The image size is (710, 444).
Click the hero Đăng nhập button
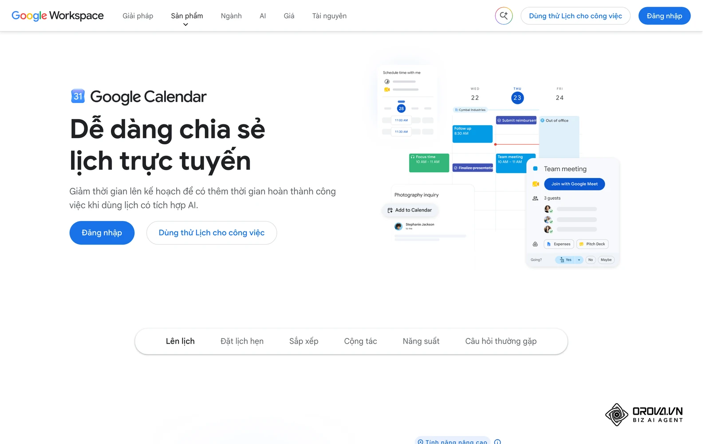pos(102,233)
